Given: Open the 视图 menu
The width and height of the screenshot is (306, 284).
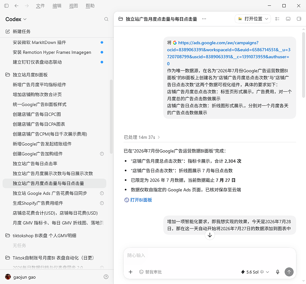Looking at the screenshot, I should [x=73, y=6].
